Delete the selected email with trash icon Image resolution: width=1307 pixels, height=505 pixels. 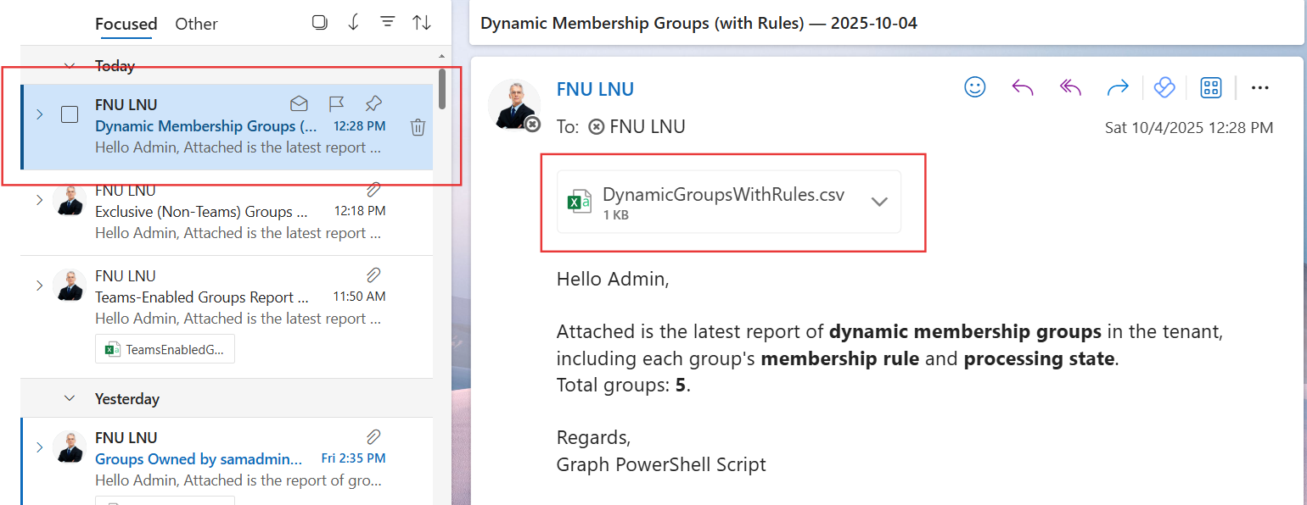click(418, 127)
